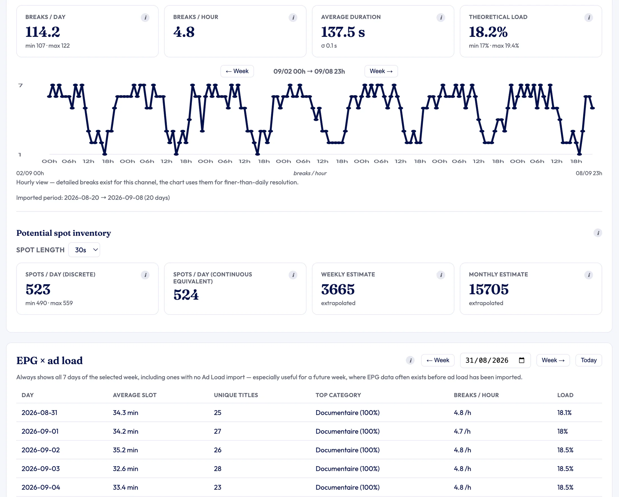Open calendar picker icon in date field
The width and height of the screenshot is (619, 497).
tap(522, 360)
